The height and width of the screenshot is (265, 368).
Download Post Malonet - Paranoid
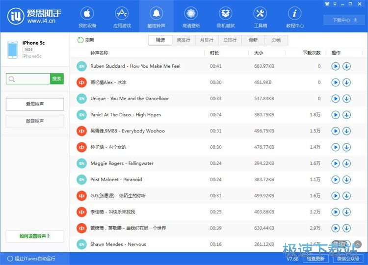click(346, 180)
